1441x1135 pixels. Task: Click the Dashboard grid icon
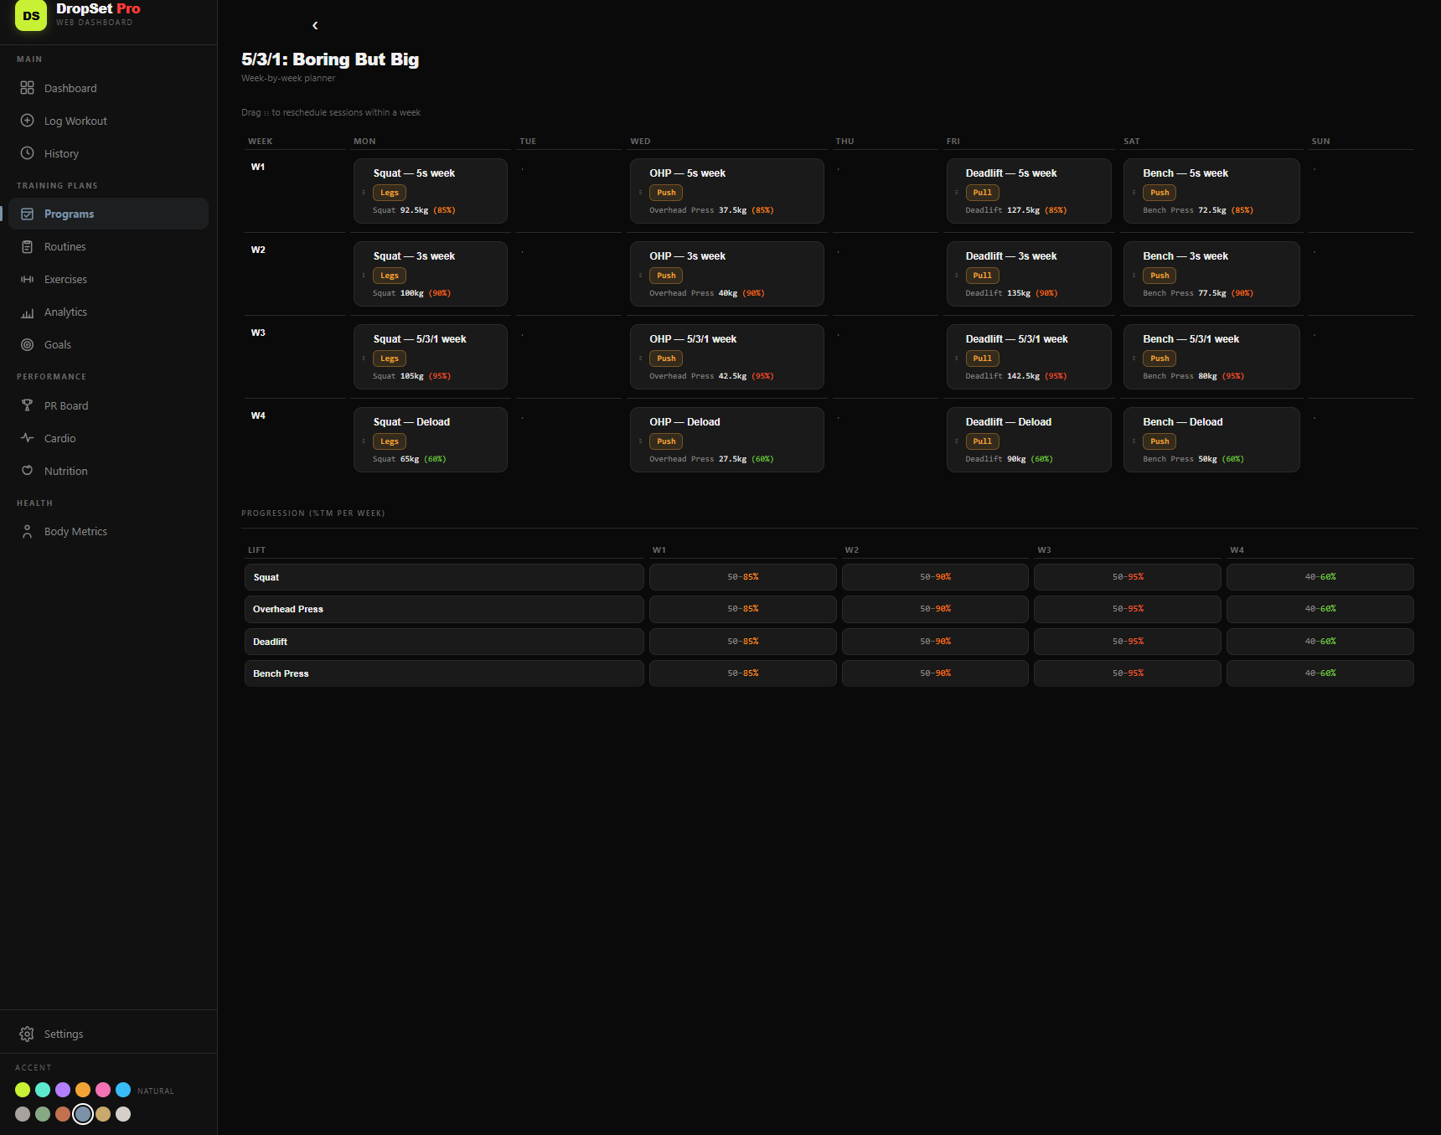(27, 88)
